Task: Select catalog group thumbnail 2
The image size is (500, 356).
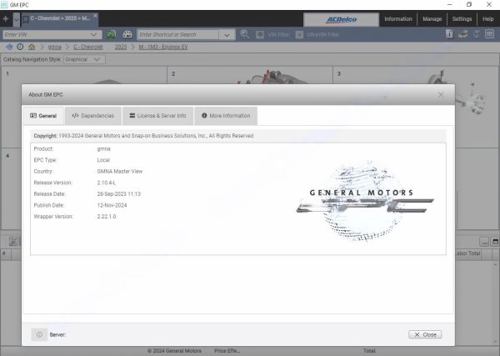Action: point(250,75)
